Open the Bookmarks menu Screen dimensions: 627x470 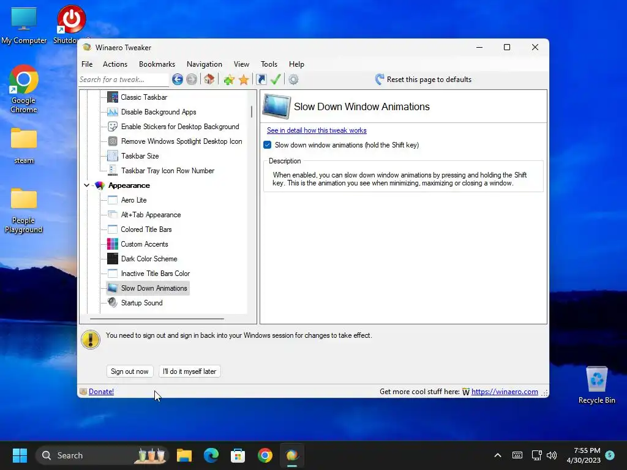click(157, 64)
